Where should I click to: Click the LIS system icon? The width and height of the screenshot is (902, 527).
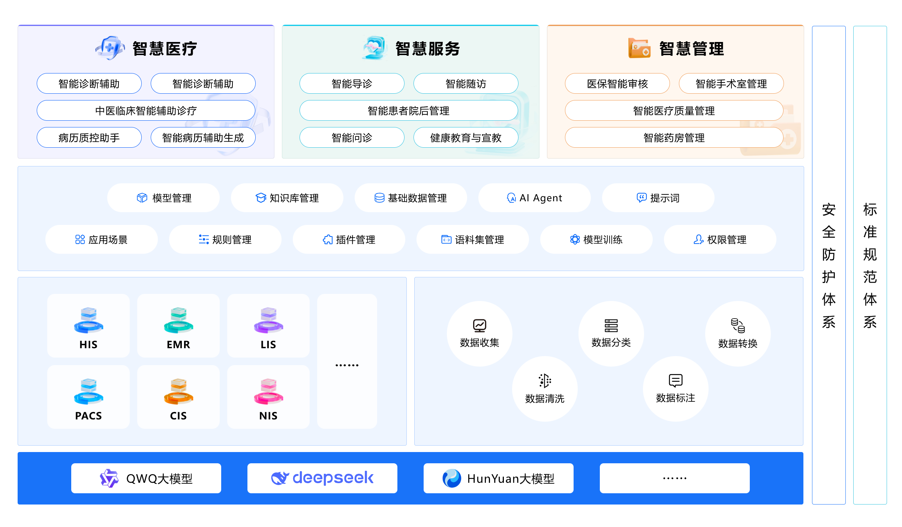tap(268, 320)
